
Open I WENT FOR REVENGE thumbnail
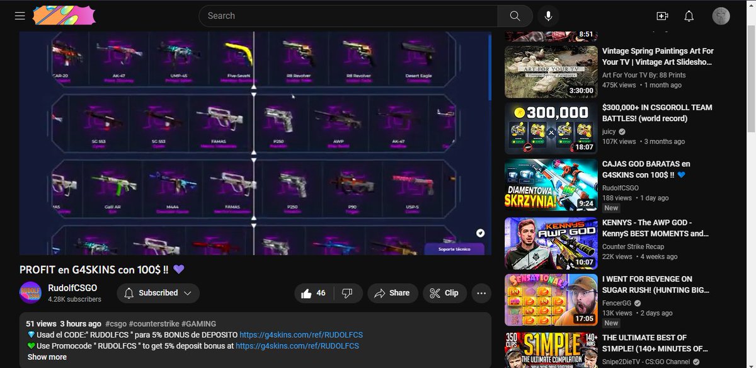point(551,300)
